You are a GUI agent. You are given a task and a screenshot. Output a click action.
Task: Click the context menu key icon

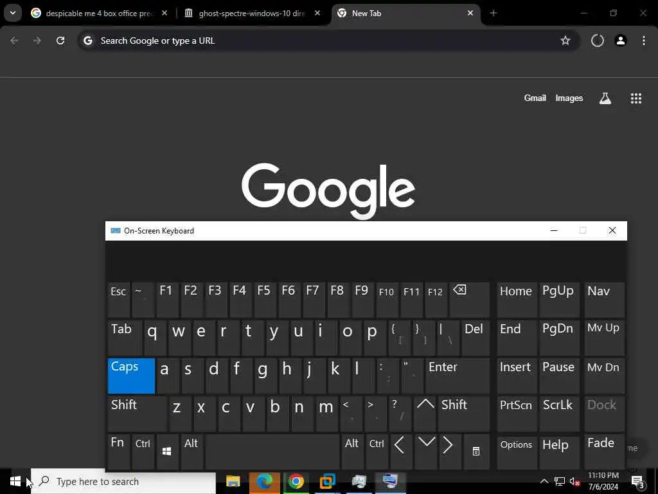click(x=476, y=452)
